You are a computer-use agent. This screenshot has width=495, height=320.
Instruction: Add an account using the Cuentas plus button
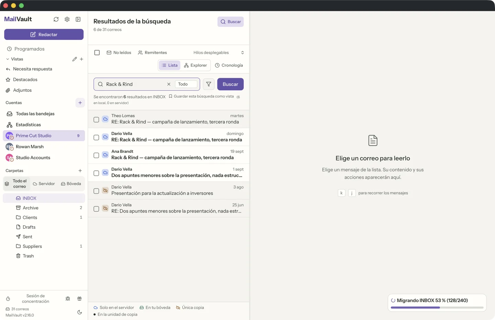click(x=80, y=103)
